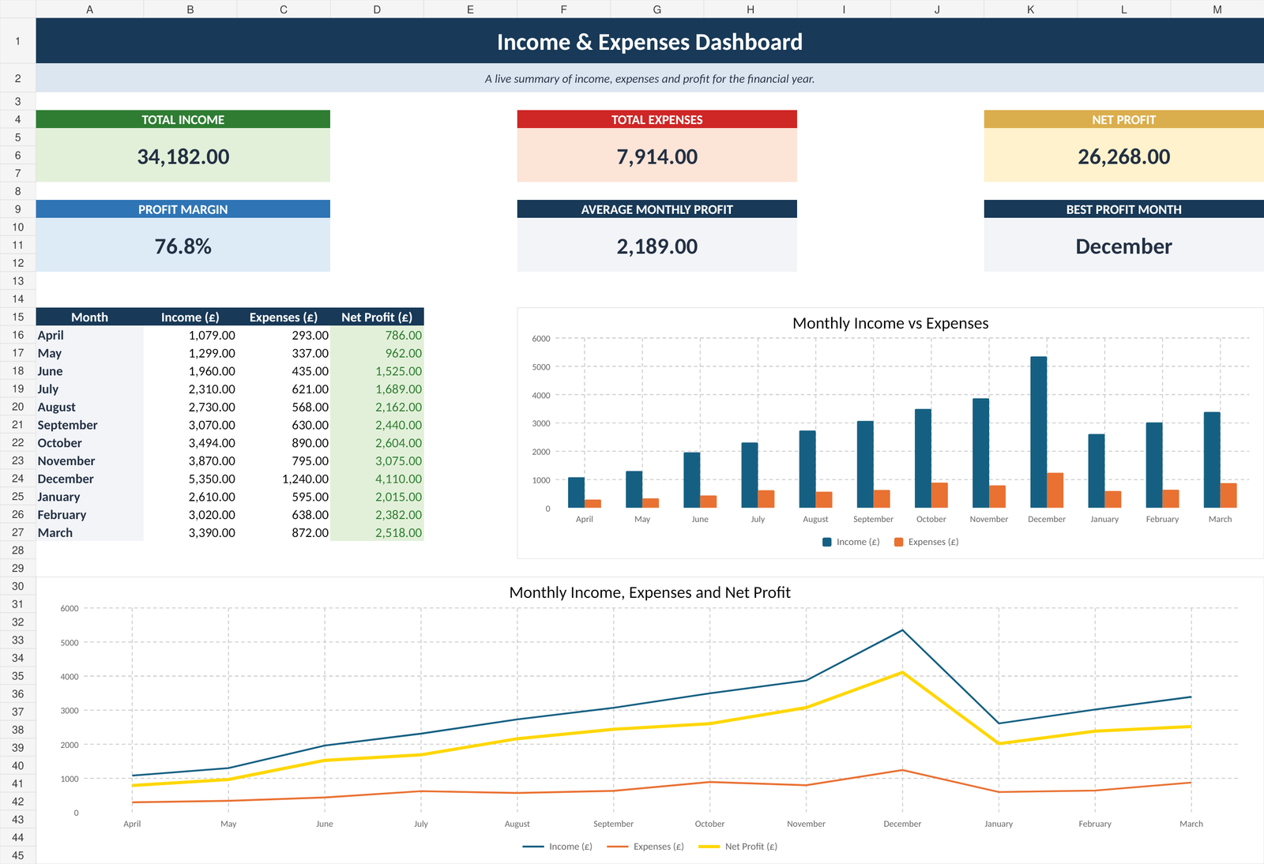The height and width of the screenshot is (864, 1264).
Task: Click Expenses (£) legend entry in bar chart
Action: click(x=926, y=542)
